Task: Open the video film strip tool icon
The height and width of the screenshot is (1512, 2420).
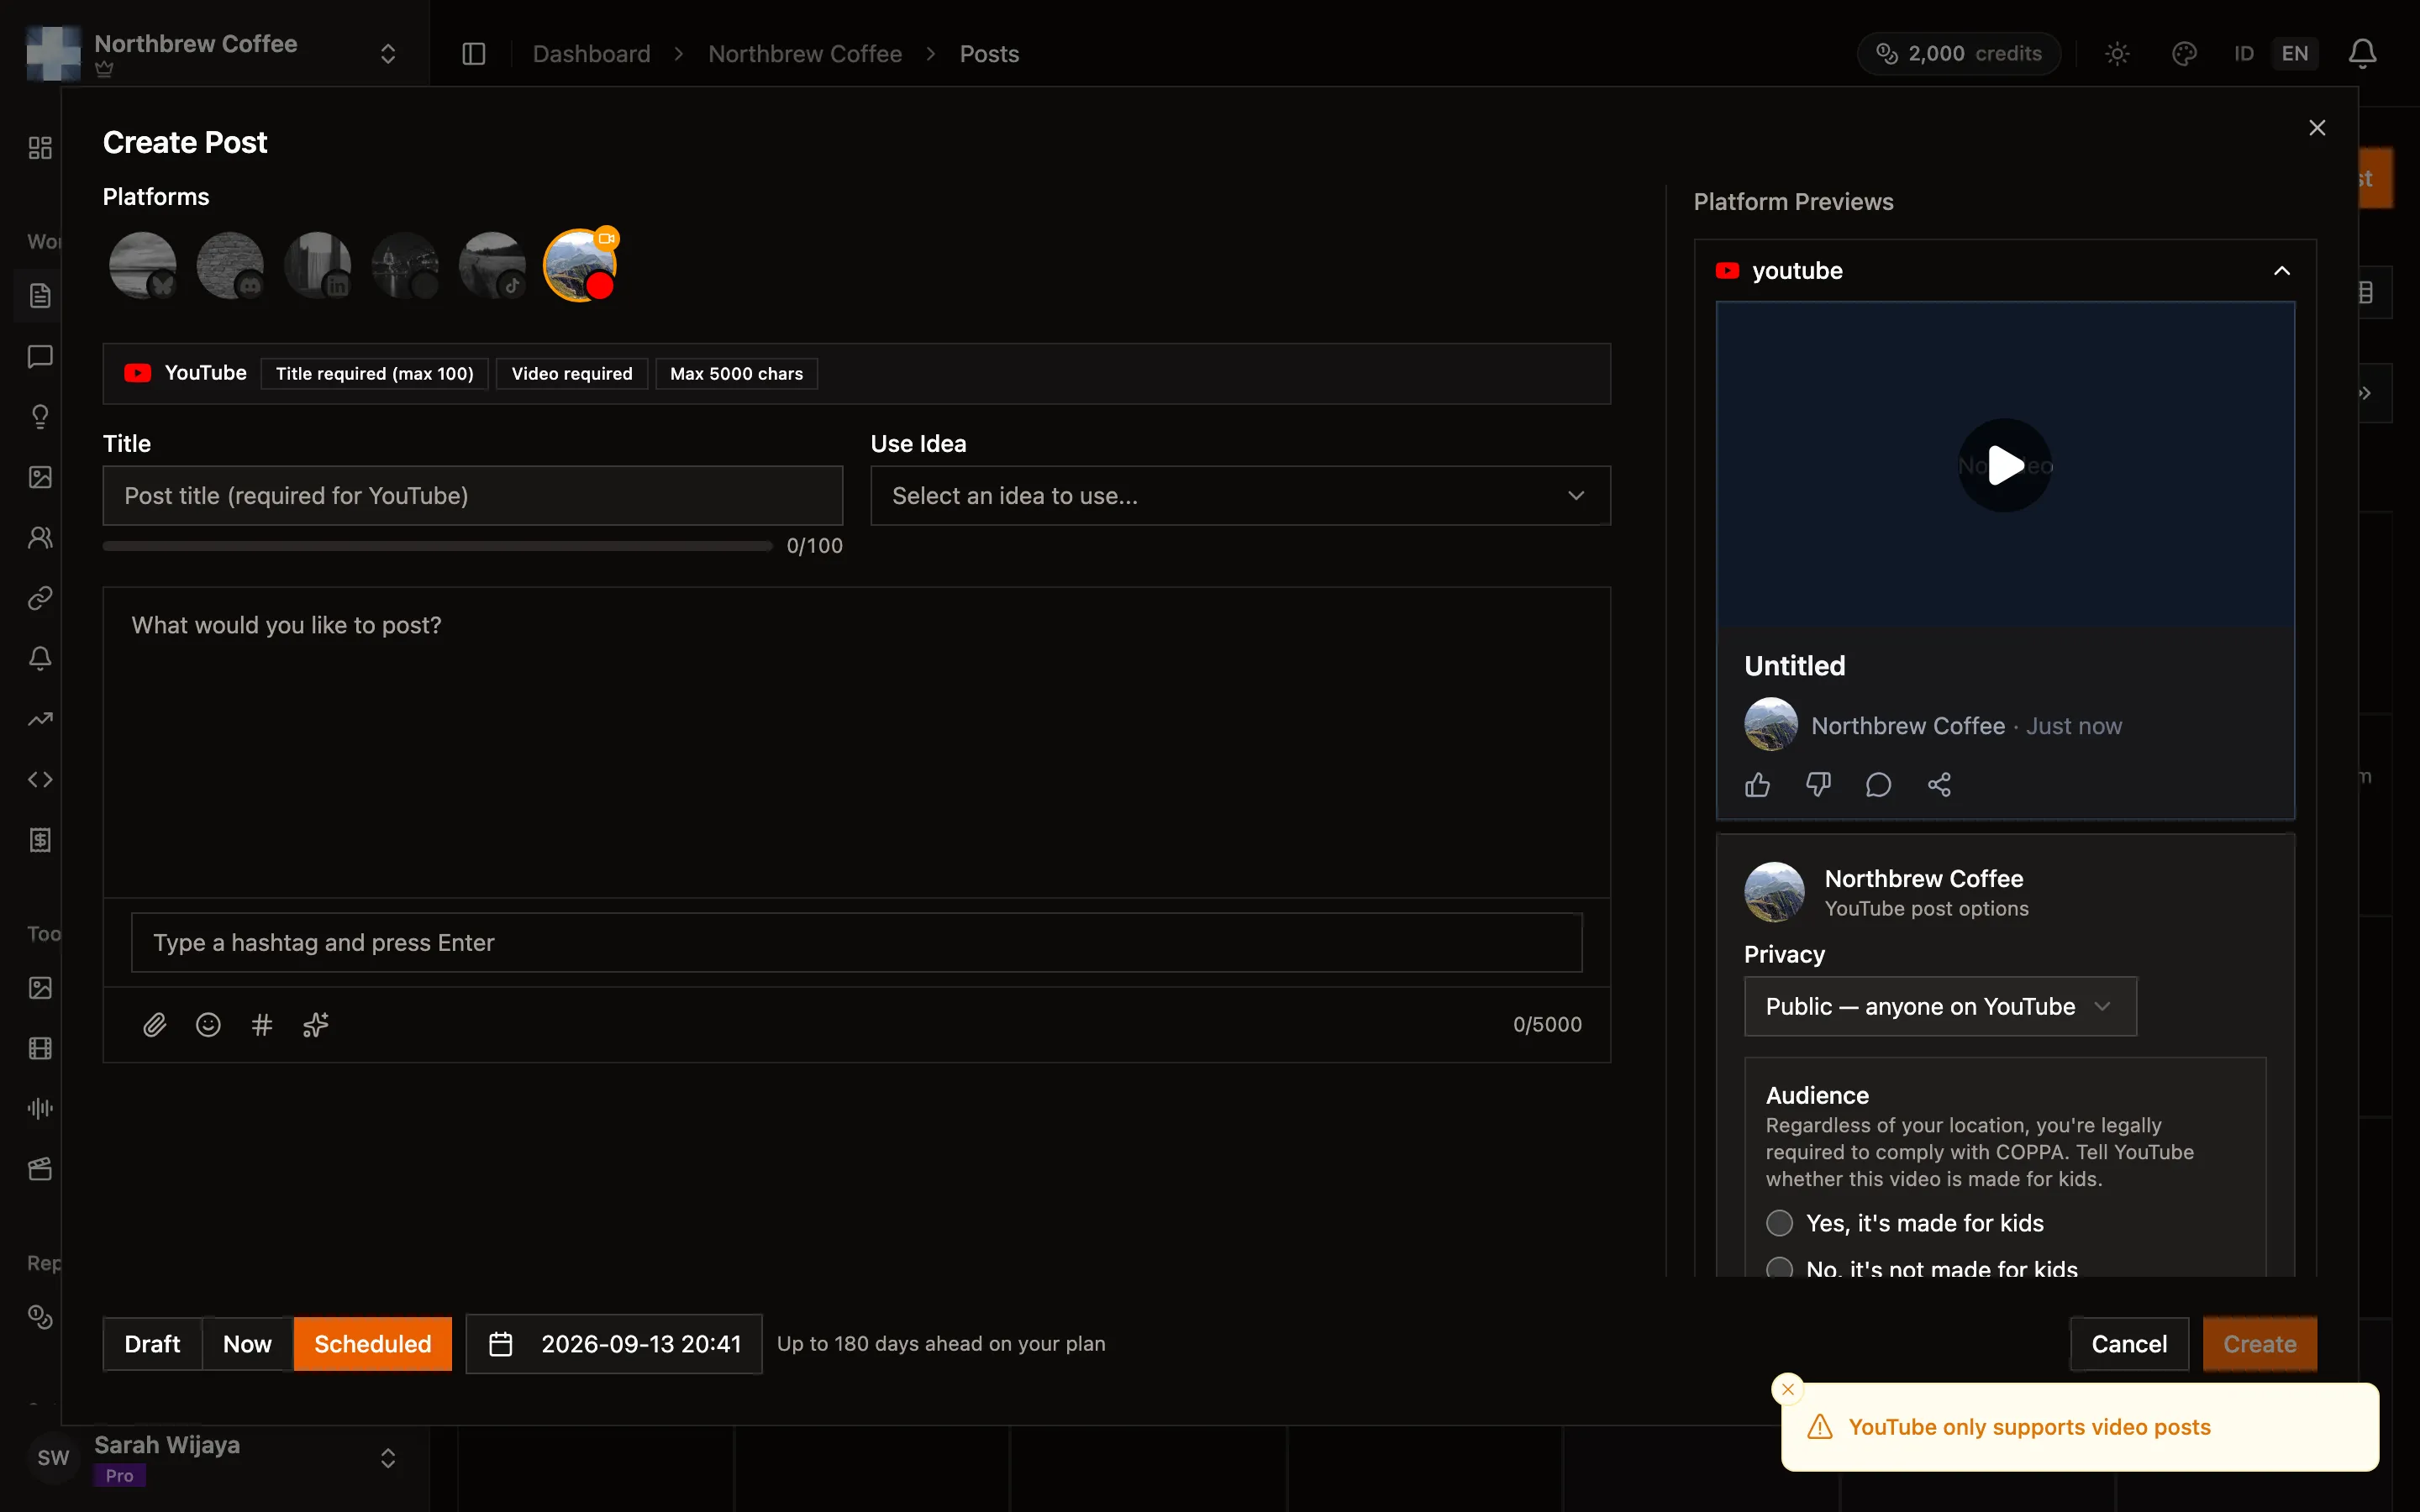Action: pyautogui.click(x=40, y=1048)
